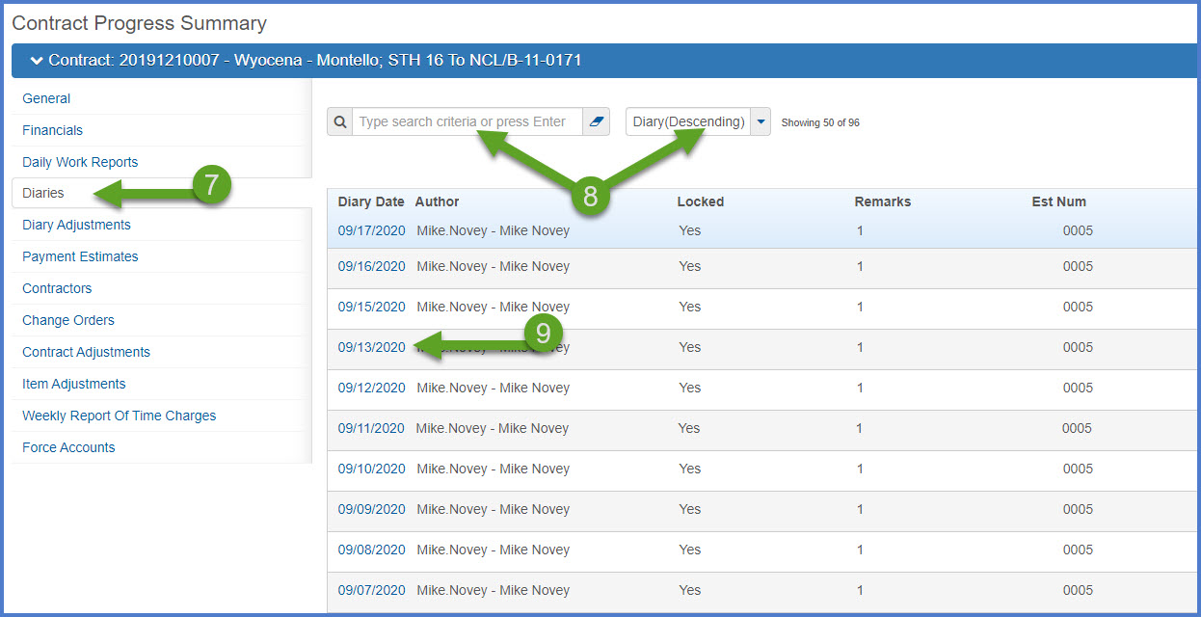Image resolution: width=1201 pixels, height=617 pixels.
Task: Open the General tab
Action: tap(46, 98)
